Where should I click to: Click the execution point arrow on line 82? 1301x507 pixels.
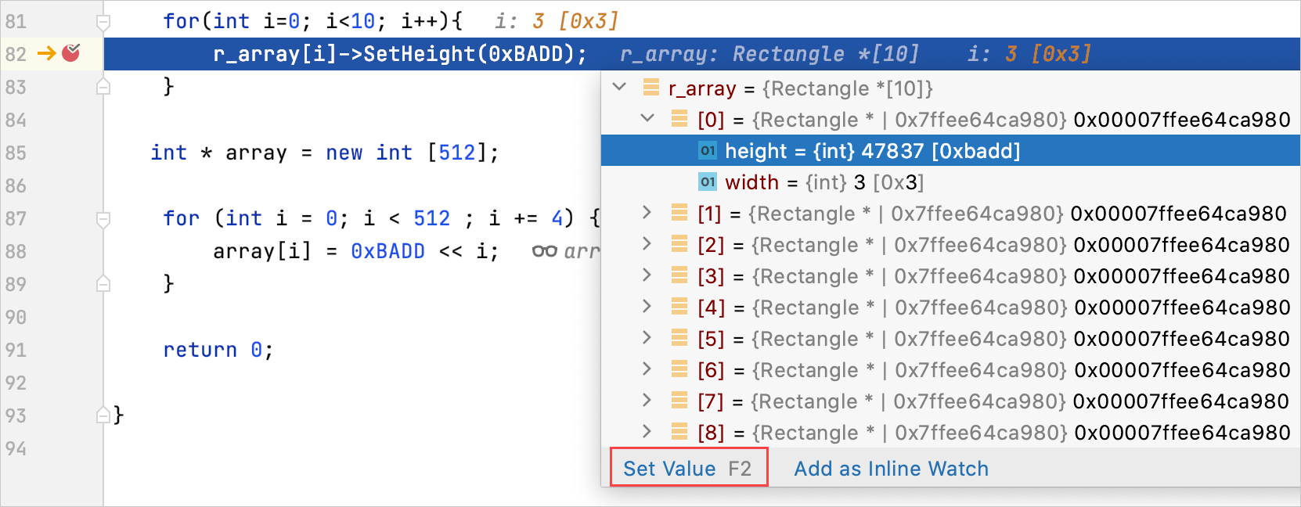47,53
